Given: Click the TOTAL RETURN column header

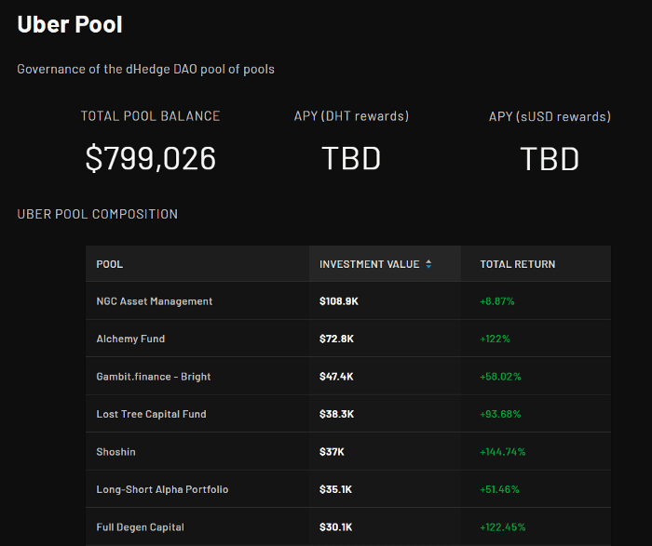Looking at the screenshot, I should tap(536, 263).
